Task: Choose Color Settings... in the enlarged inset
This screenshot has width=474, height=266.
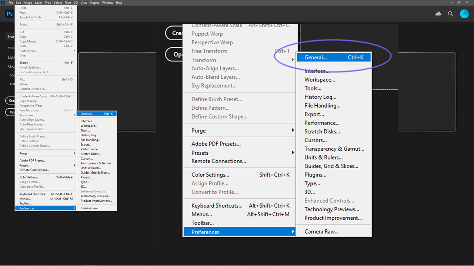Action: pyautogui.click(x=240, y=175)
